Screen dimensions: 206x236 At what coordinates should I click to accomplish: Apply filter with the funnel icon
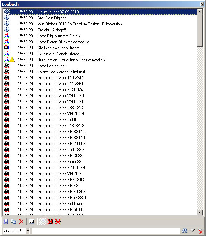(x=193, y=231)
